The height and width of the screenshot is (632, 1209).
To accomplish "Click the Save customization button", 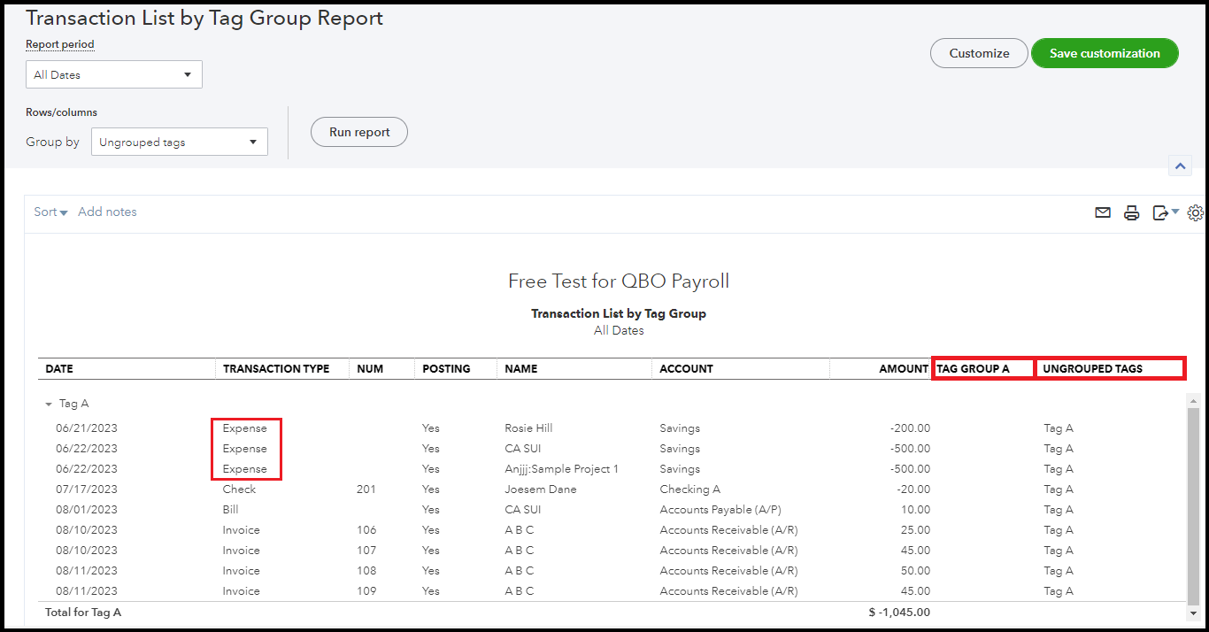I will [x=1105, y=53].
